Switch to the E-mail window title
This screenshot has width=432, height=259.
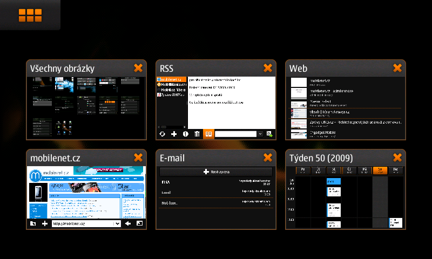[172, 158]
